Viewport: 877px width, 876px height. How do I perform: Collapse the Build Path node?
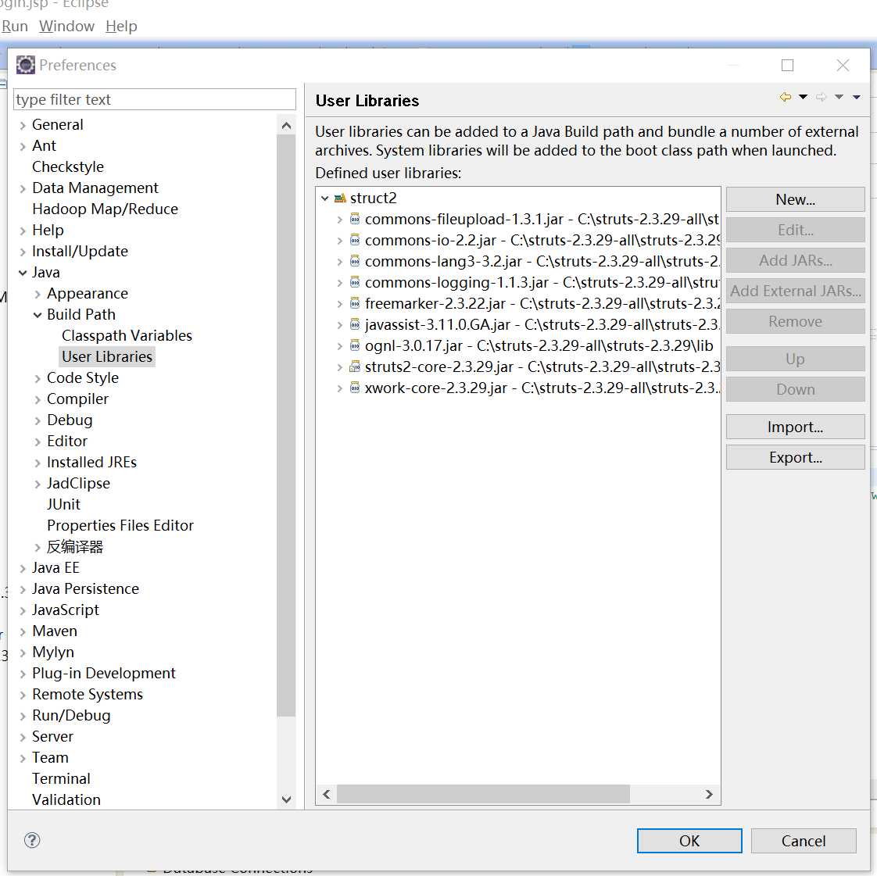tap(38, 315)
